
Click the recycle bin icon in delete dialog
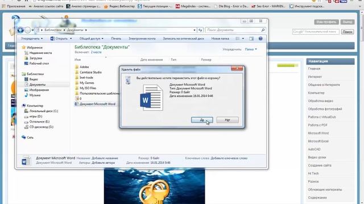[x=128, y=80]
